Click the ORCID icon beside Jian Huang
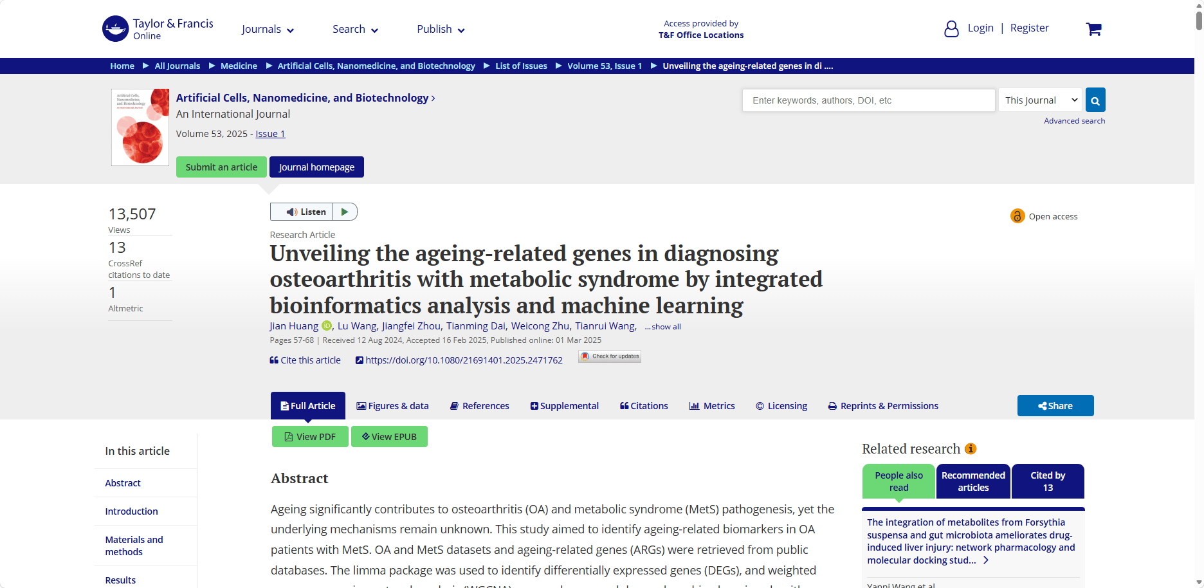This screenshot has height=588, width=1204. pyautogui.click(x=327, y=326)
